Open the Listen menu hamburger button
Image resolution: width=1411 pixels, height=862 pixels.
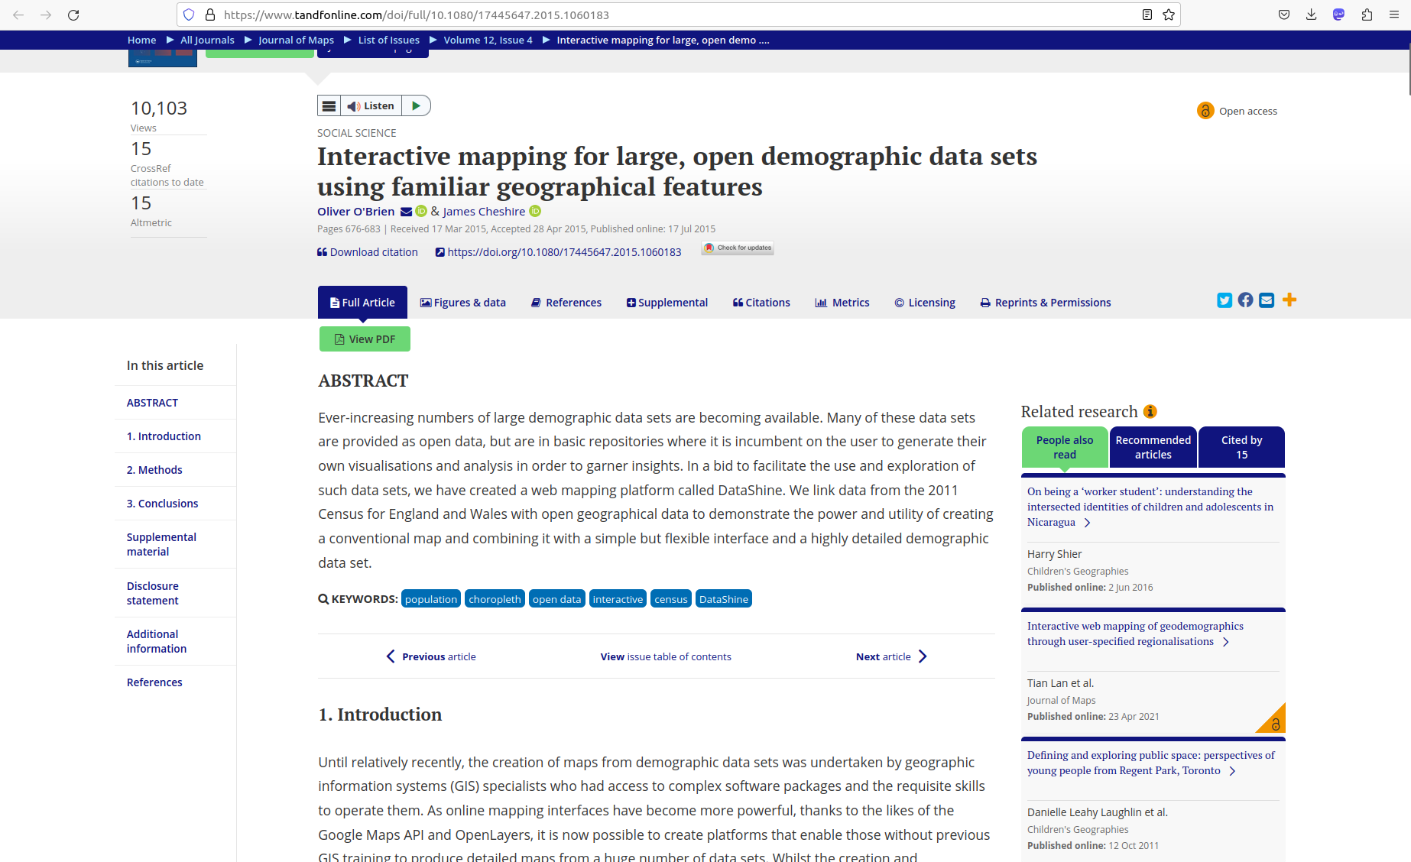click(x=329, y=105)
